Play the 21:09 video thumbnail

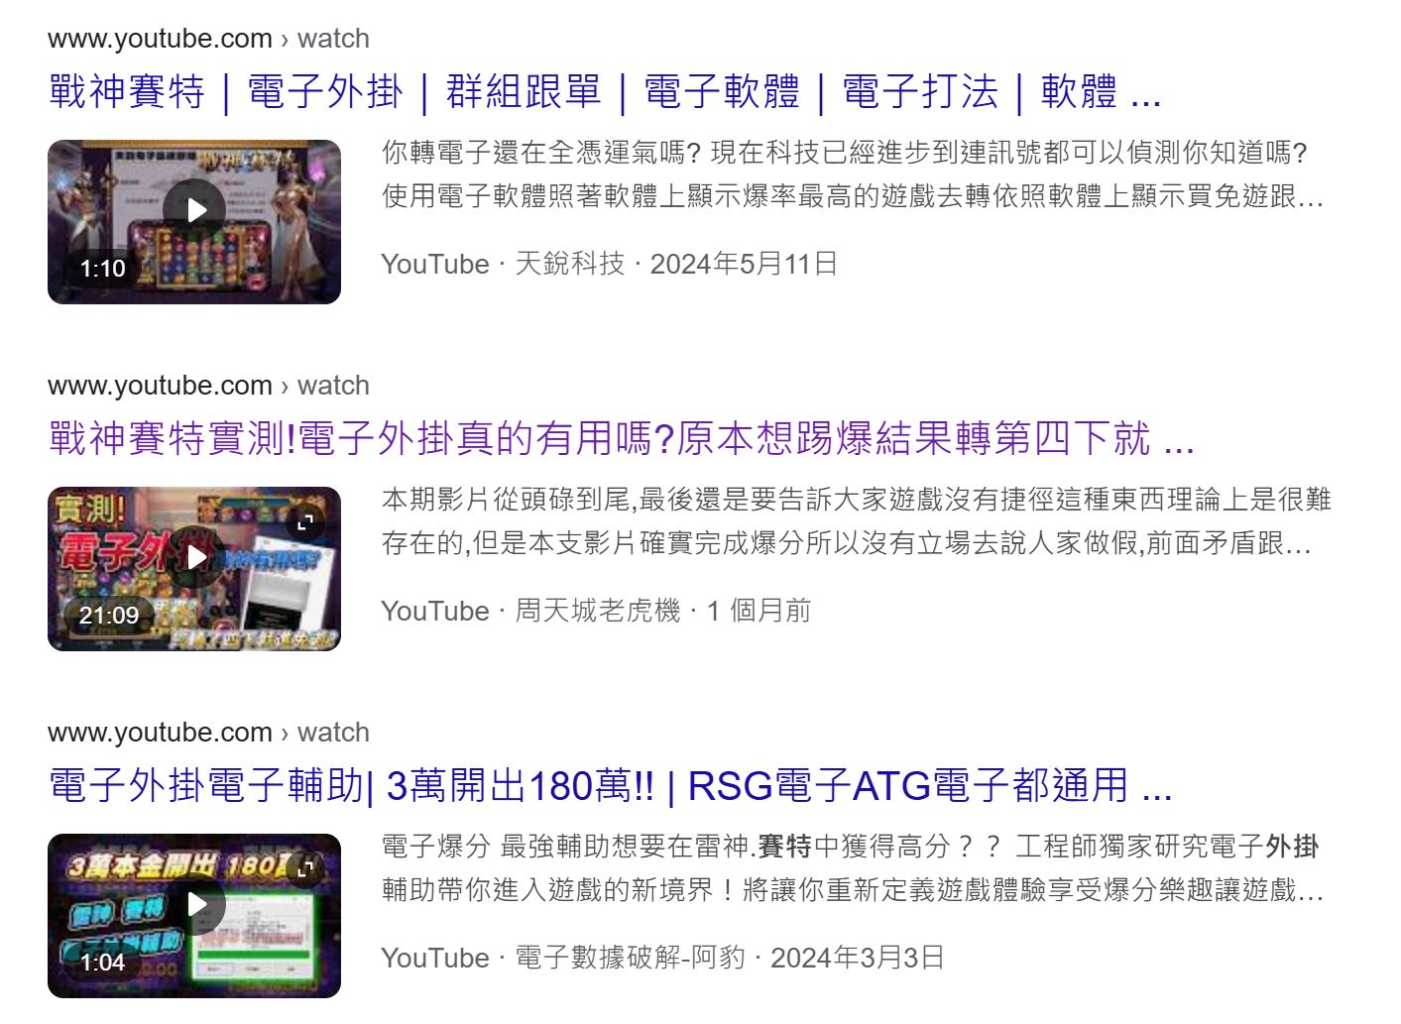(194, 569)
